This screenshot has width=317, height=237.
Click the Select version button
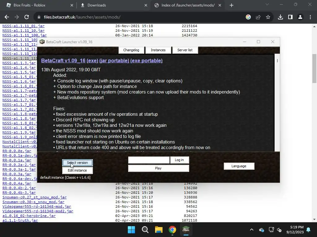coord(77,163)
